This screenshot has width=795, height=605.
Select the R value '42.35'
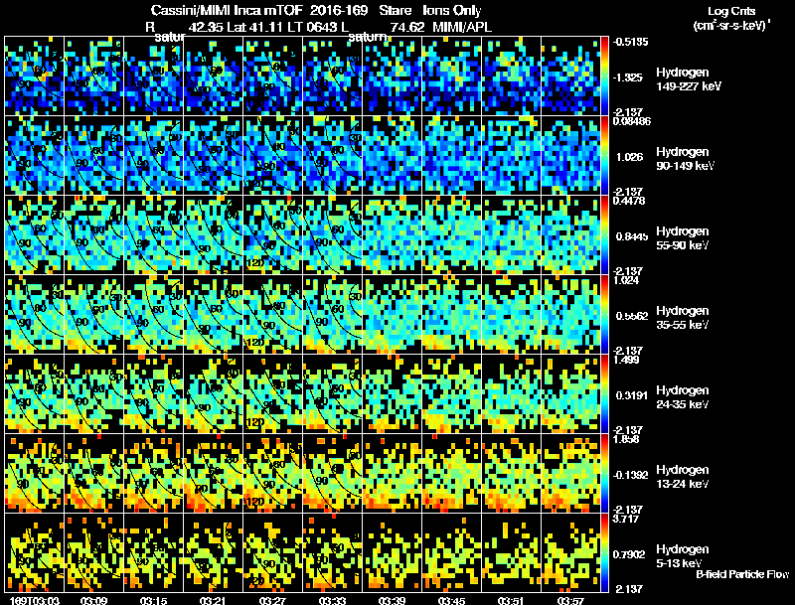pyautogui.click(x=207, y=27)
